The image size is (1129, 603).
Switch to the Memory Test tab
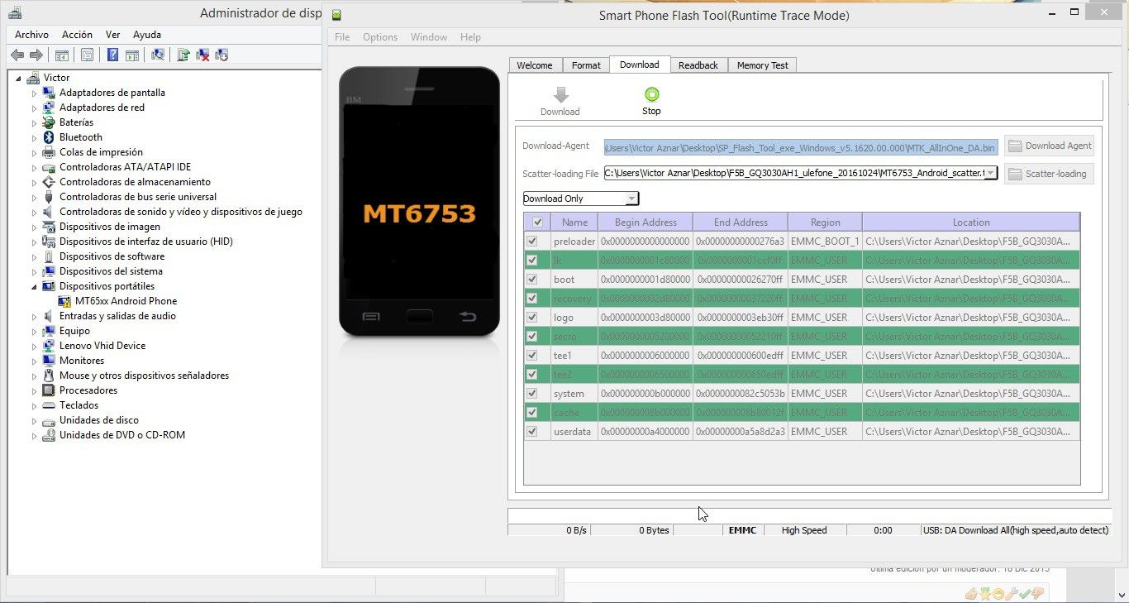coord(763,65)
